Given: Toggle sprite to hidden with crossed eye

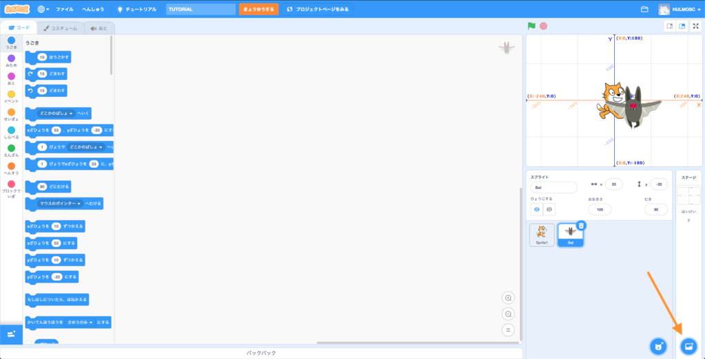Looking at the screenshot, I should coord(549,209).
